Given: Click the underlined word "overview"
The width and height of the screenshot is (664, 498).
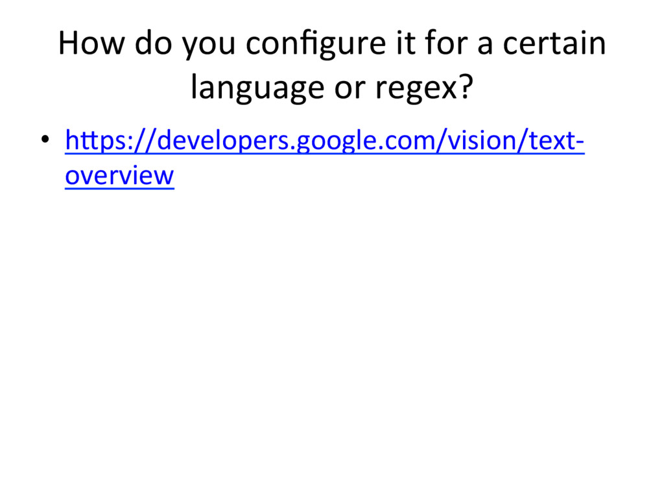Looking at the screenshot, I should pyautogui.click(x=119, y=175).
